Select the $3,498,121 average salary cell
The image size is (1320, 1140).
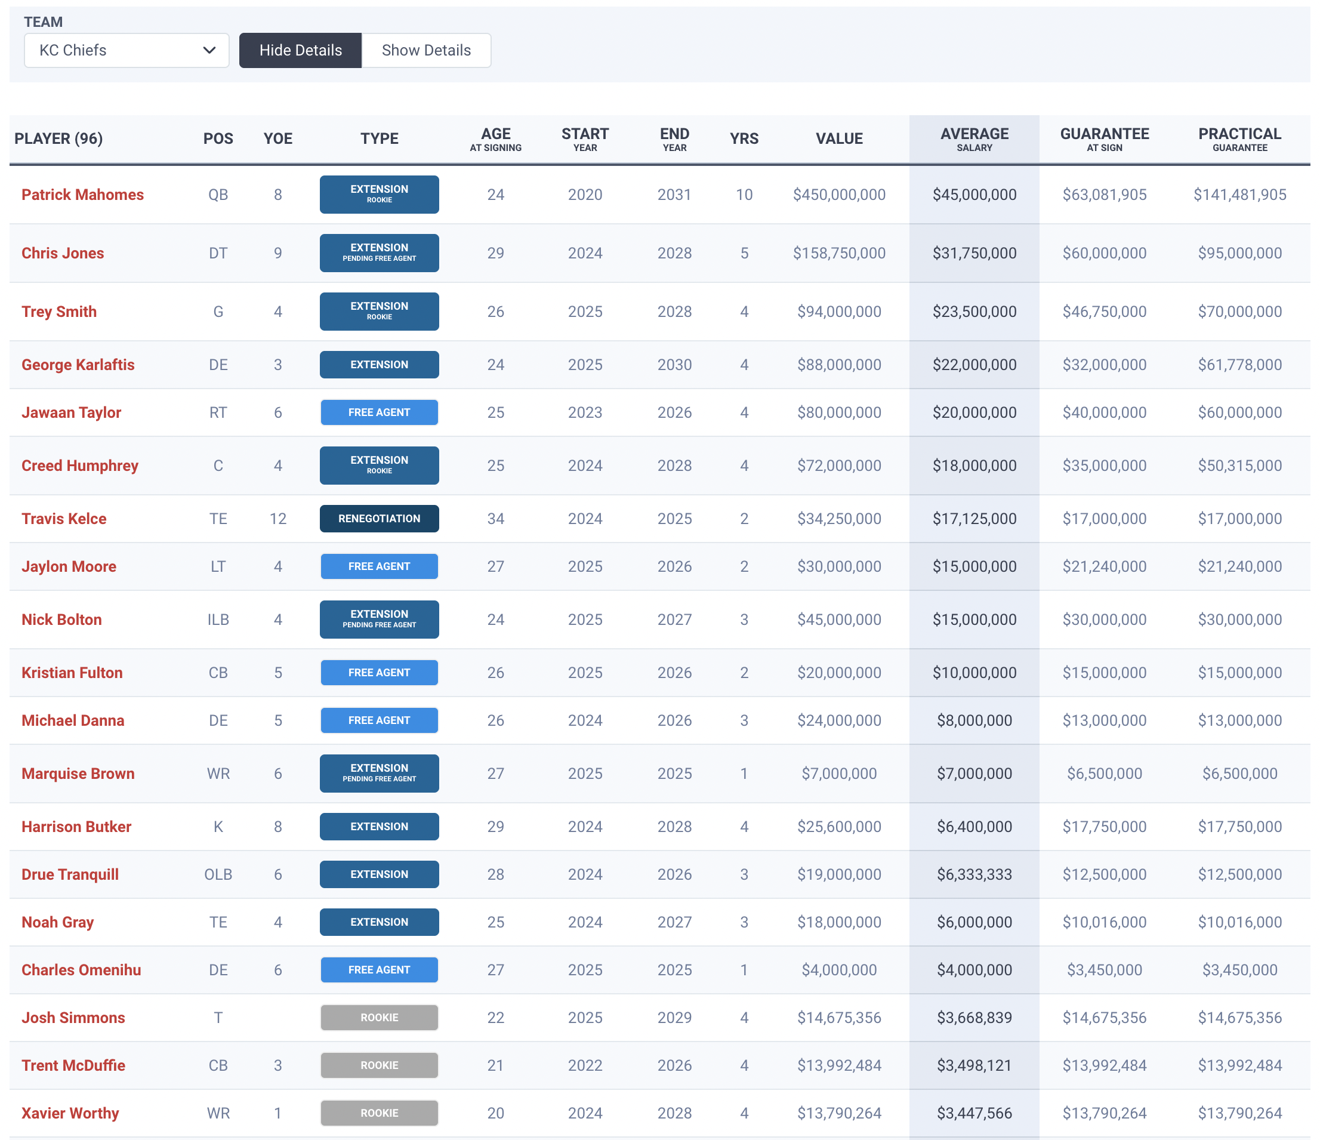pos(974,1065)
